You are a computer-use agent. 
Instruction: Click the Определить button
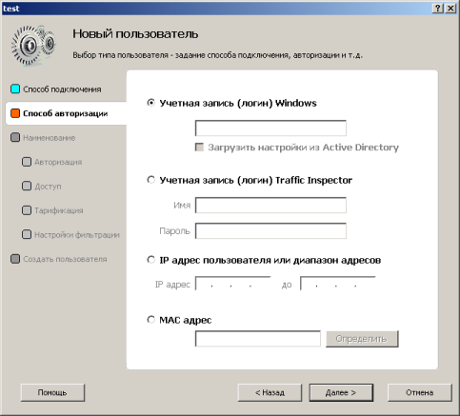362,339
